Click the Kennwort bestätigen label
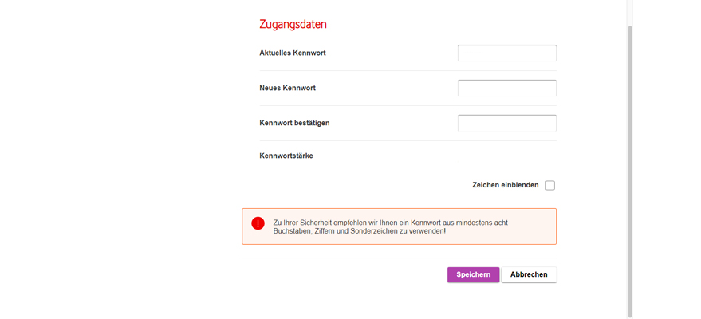Screen dimensions: 701x319 coord(294,124)
